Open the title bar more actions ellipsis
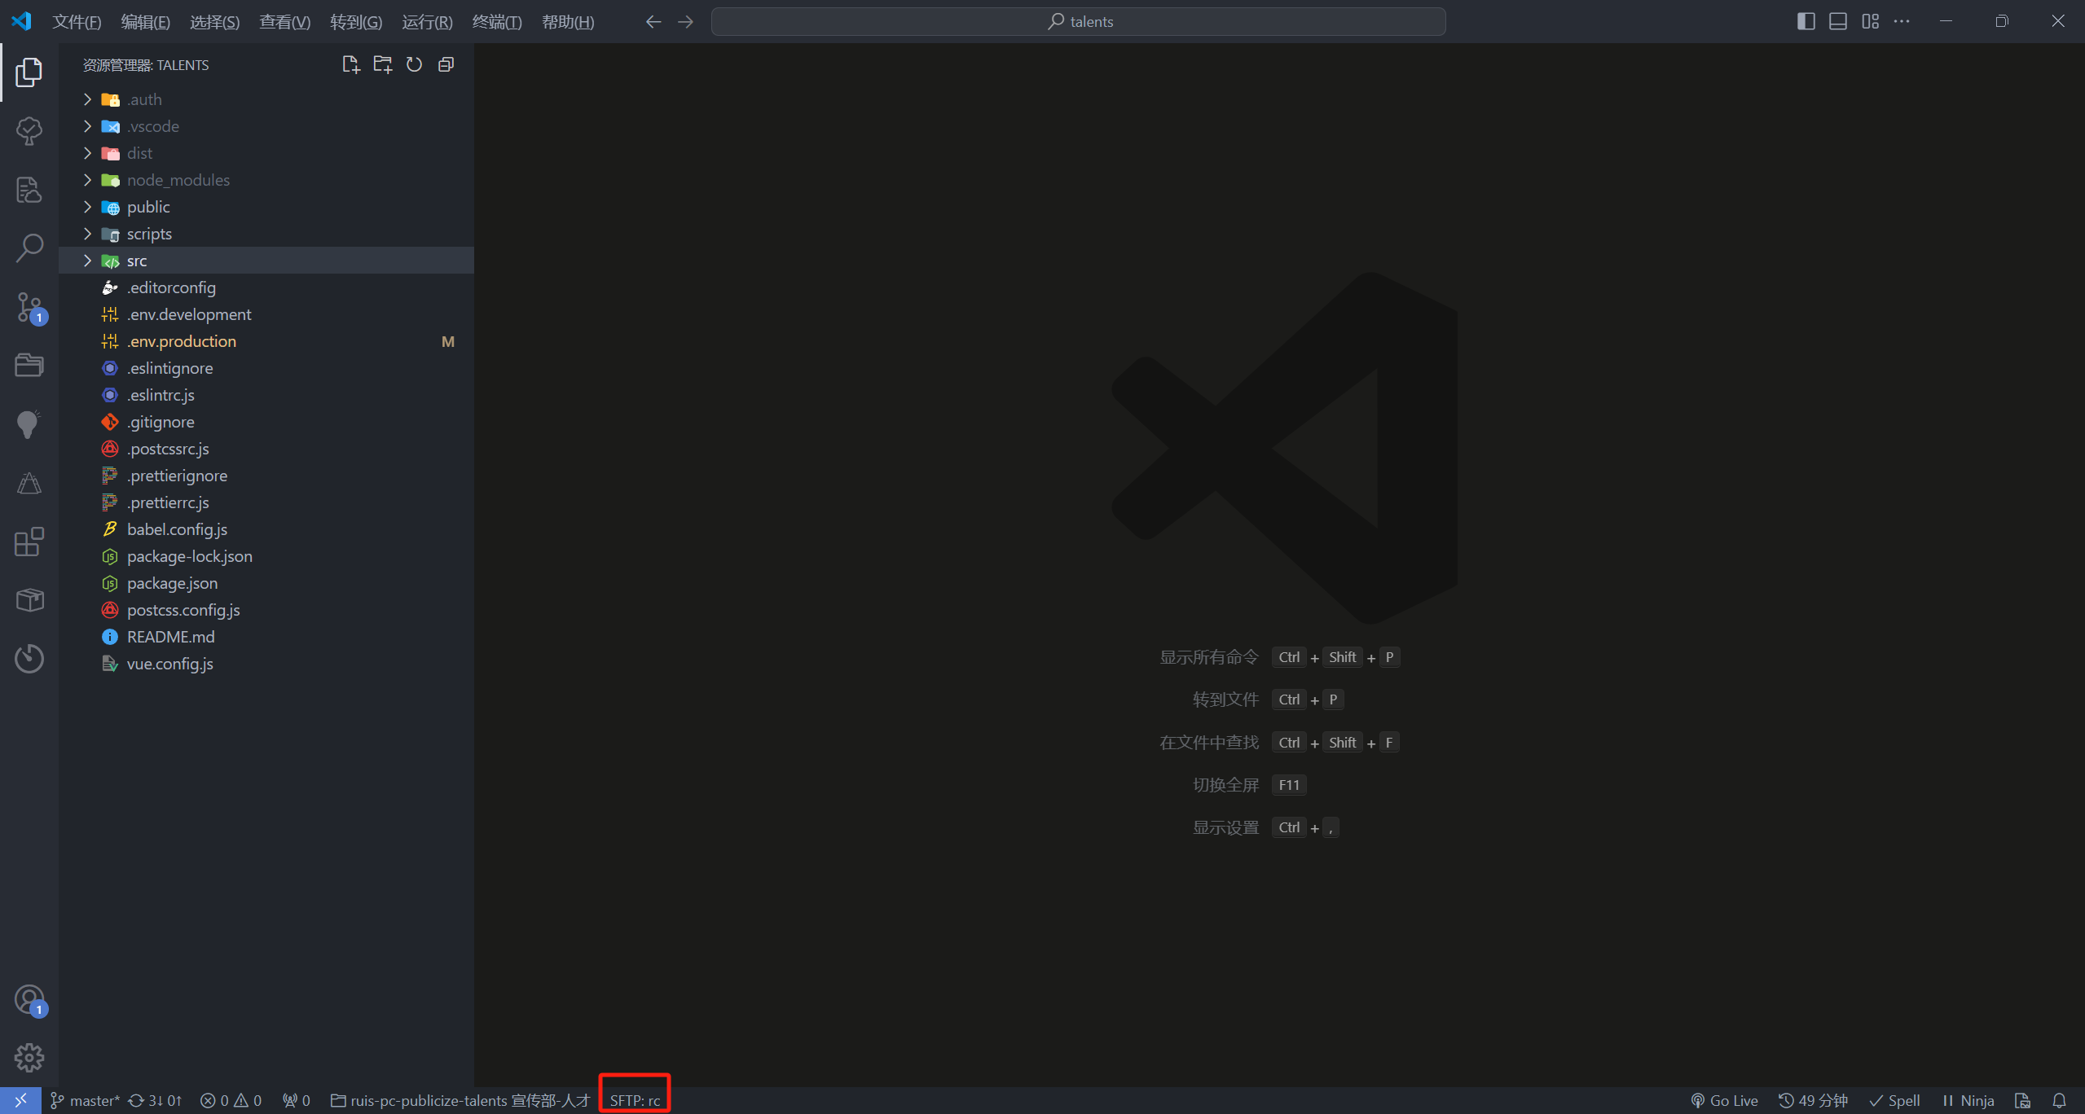 [x=1902, y=21]
